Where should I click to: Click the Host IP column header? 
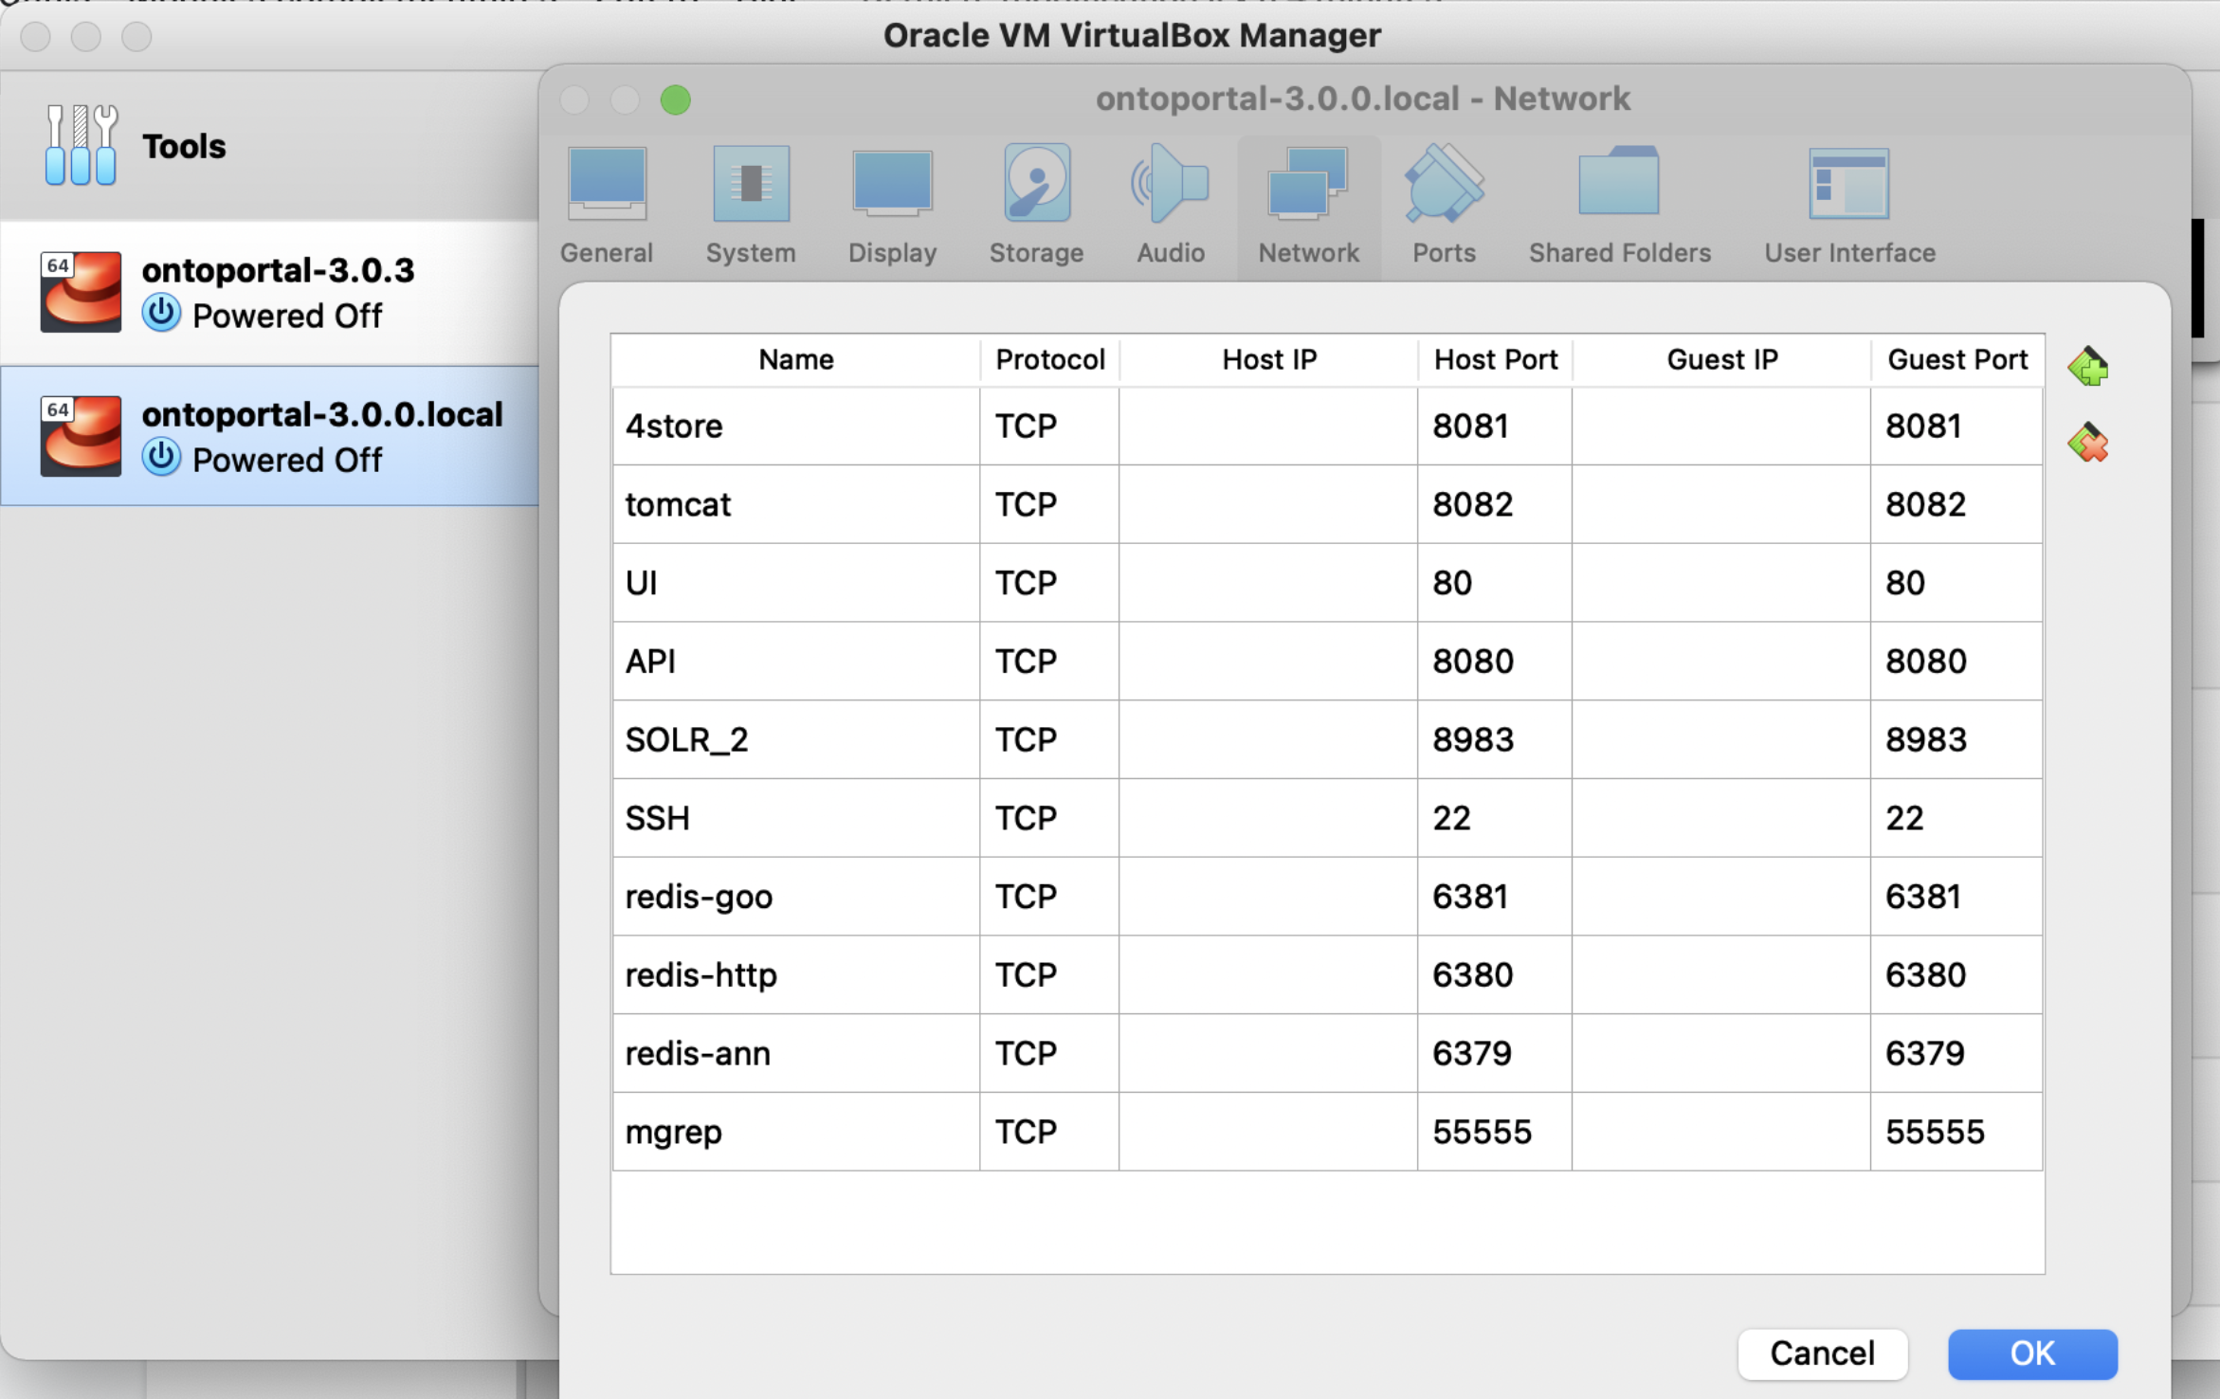1268,360
